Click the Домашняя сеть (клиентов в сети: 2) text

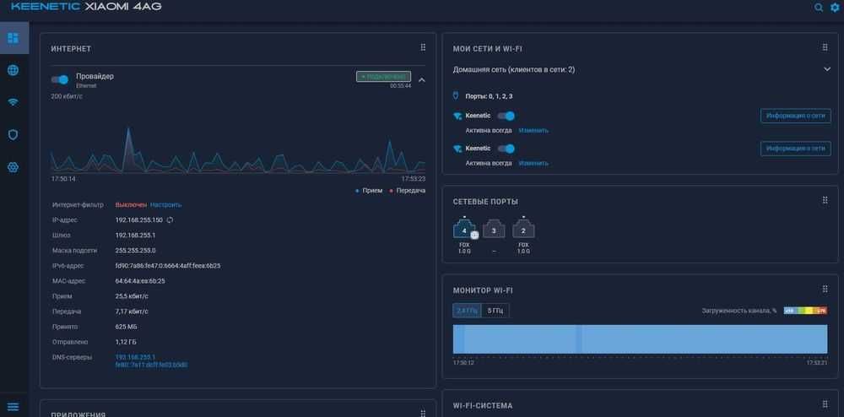tap(514, 69)
